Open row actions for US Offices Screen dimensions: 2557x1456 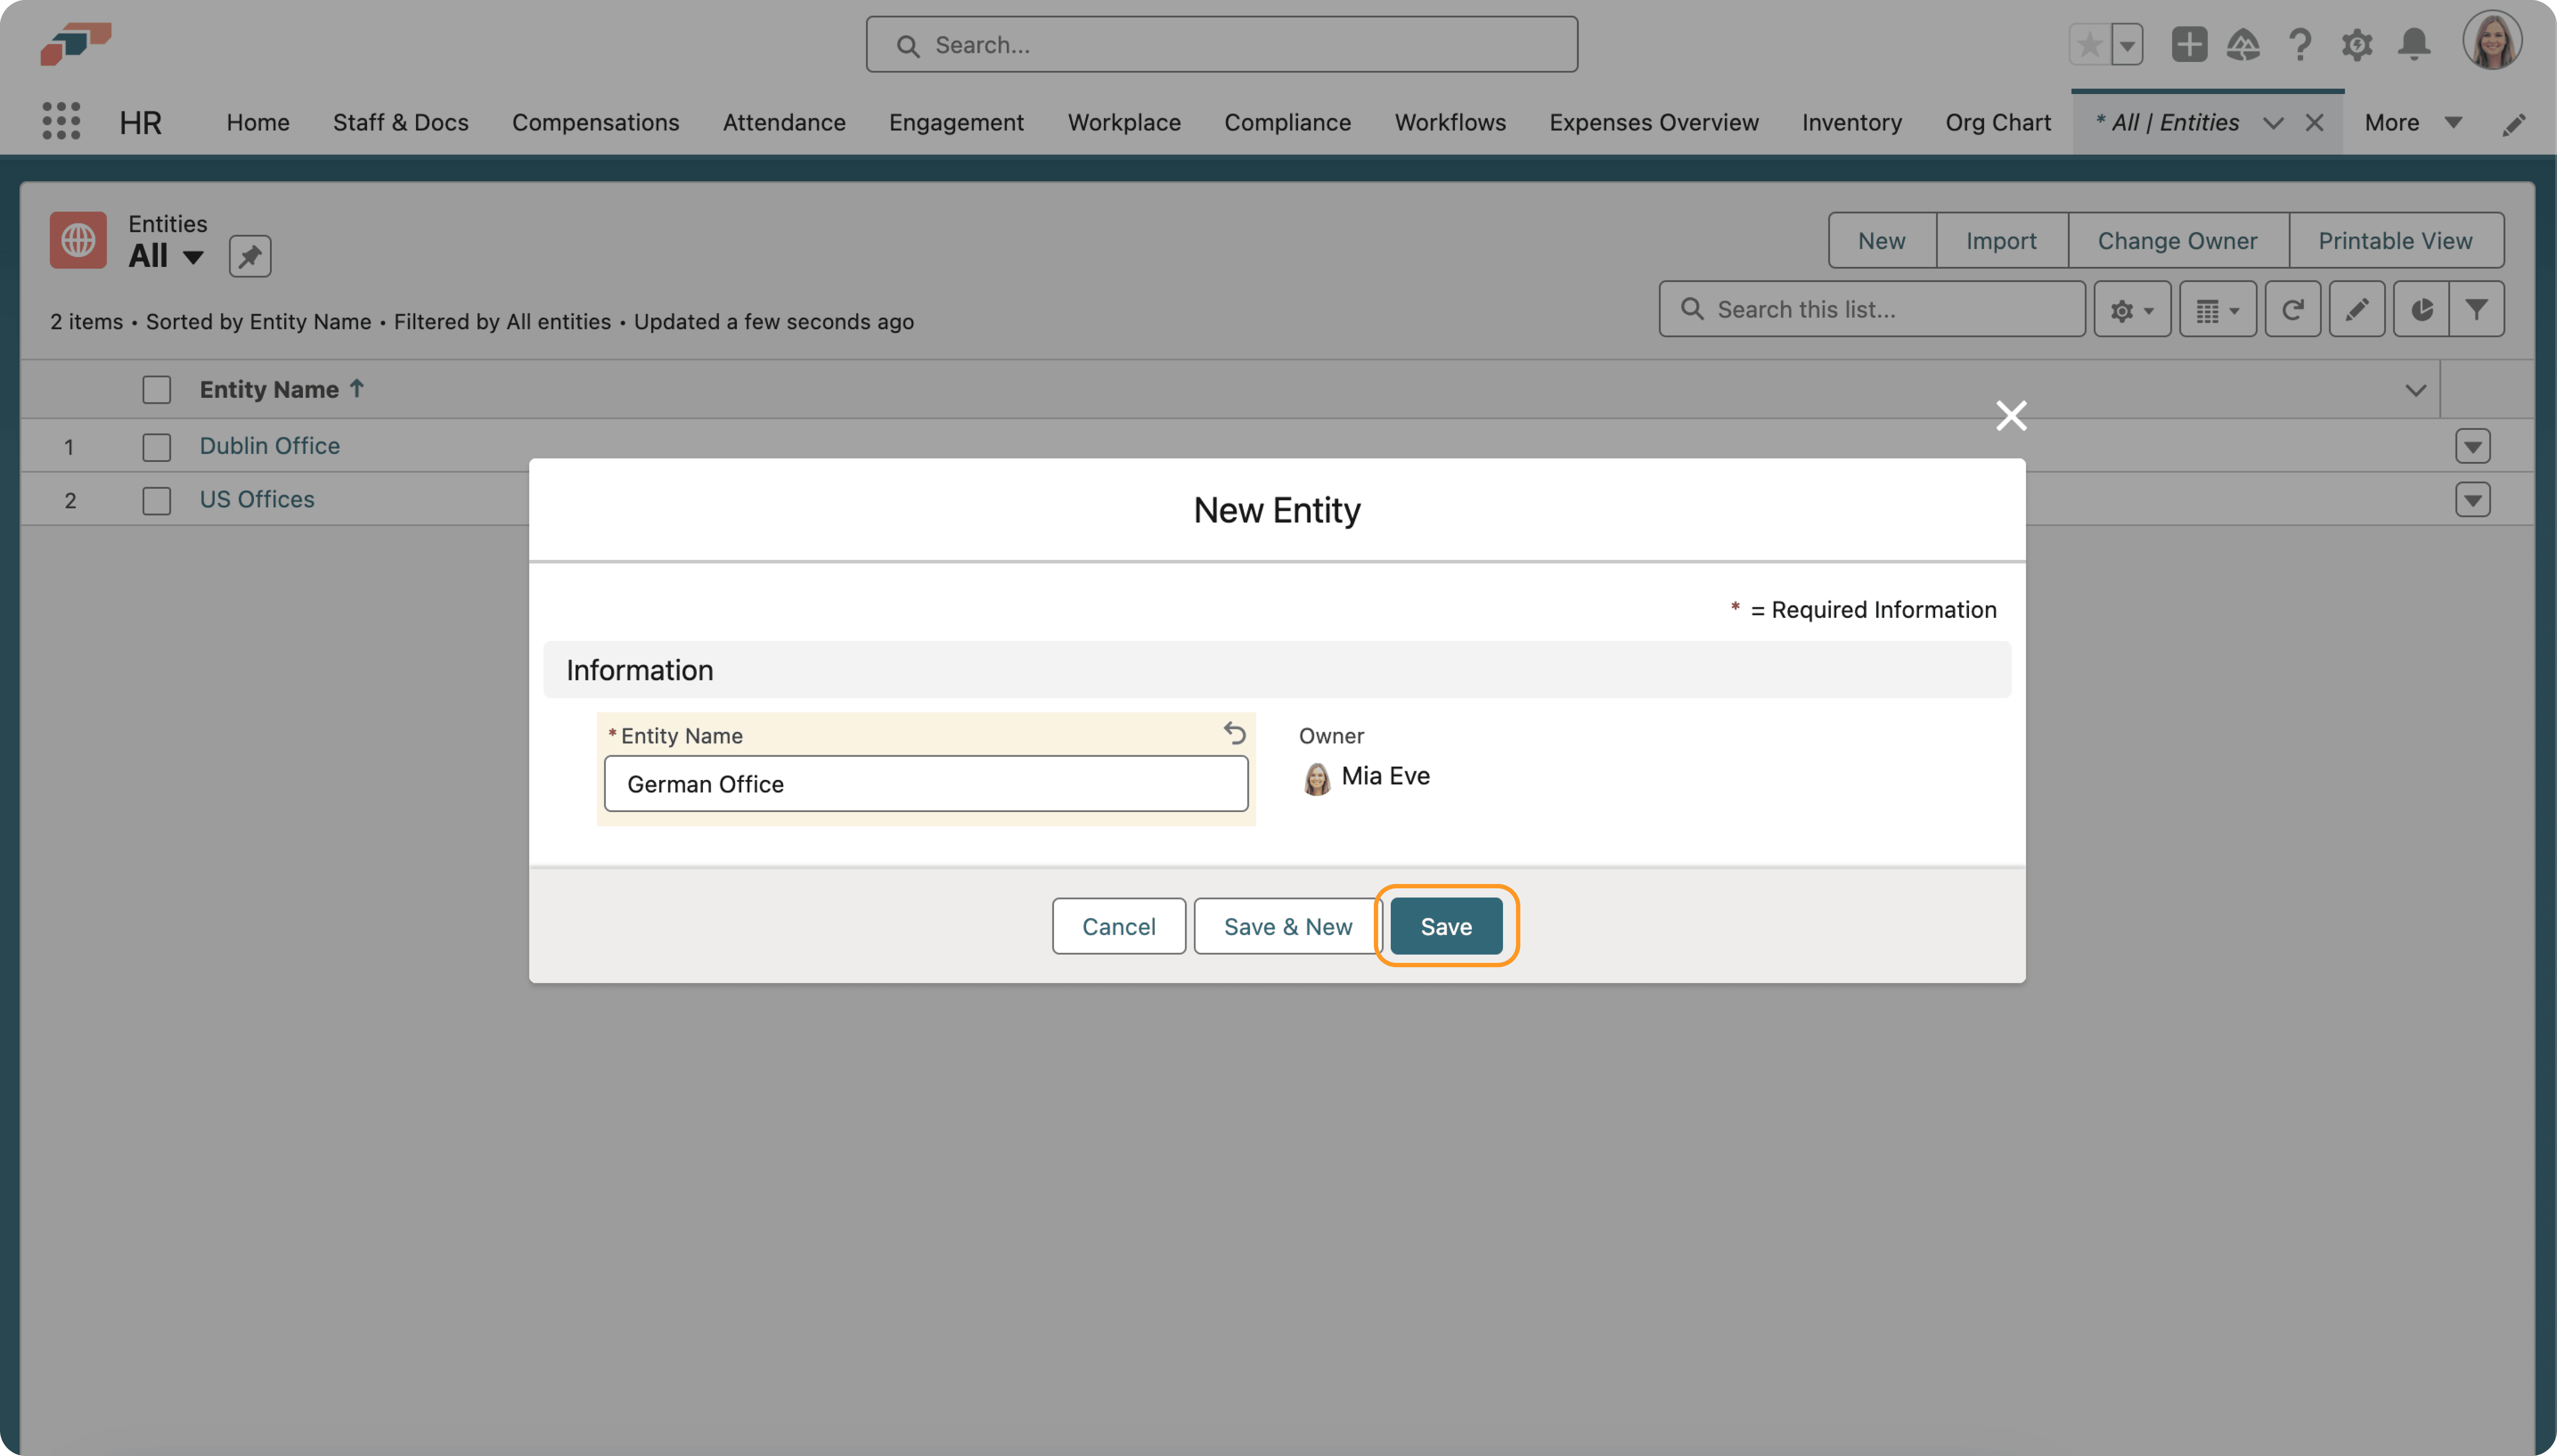(x=2472, y=499)
